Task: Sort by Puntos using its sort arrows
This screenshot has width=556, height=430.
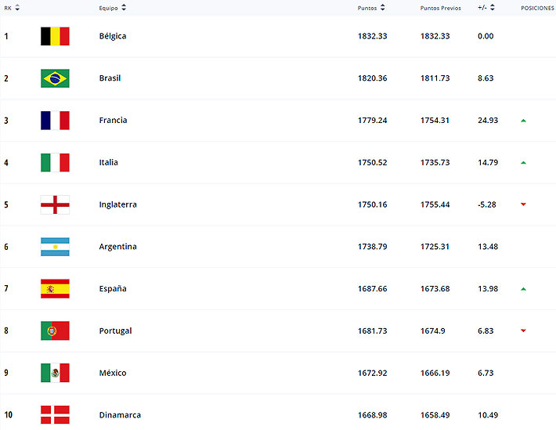Action: tap(383, 8)
